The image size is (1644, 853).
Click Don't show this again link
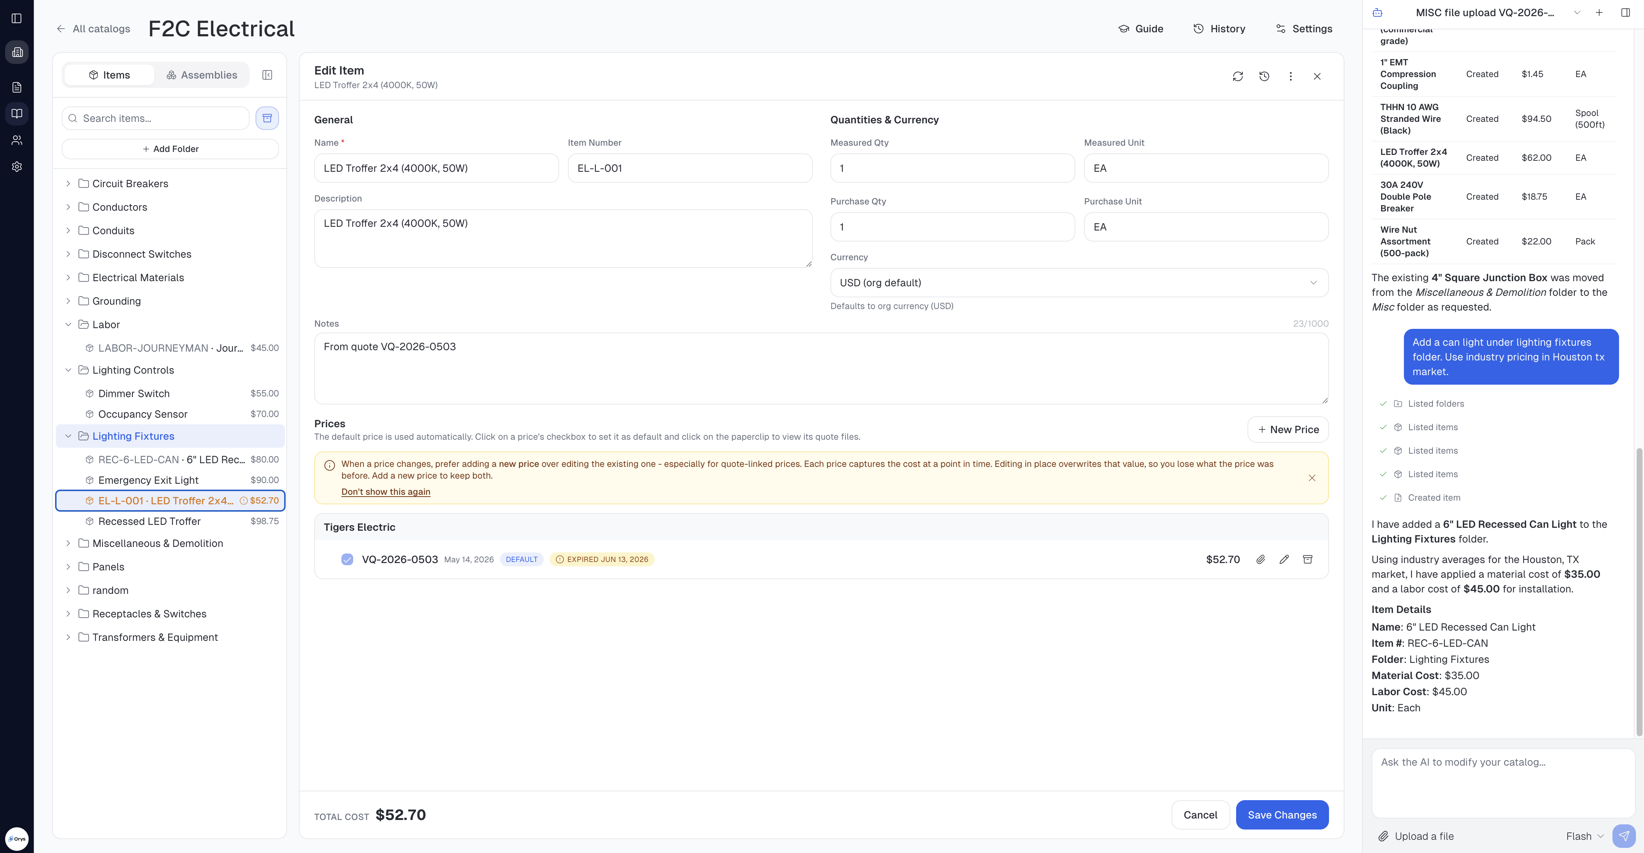(x=385, y=492)
